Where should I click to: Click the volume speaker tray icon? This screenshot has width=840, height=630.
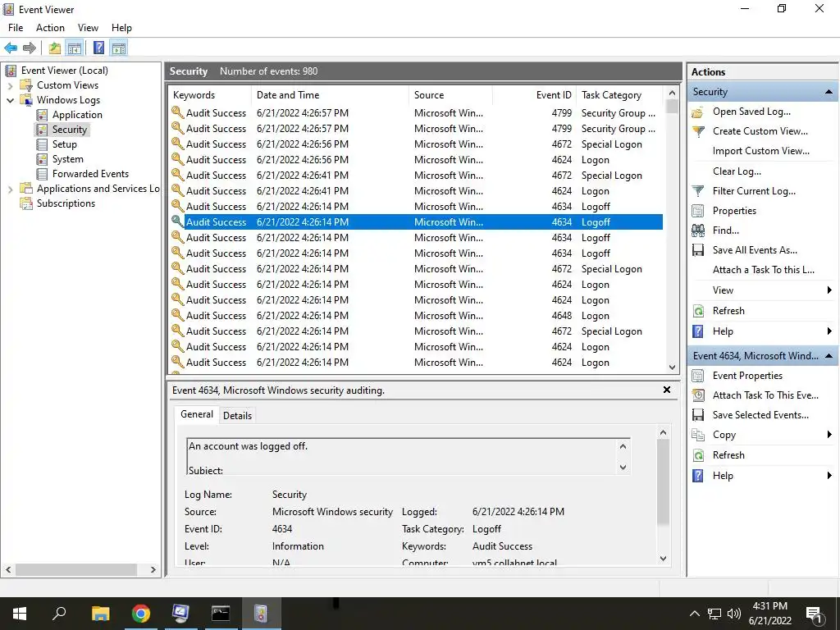[x=734, y=614]
